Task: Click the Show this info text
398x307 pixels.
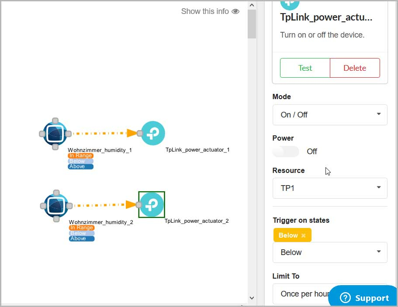Action: (205, 11)
